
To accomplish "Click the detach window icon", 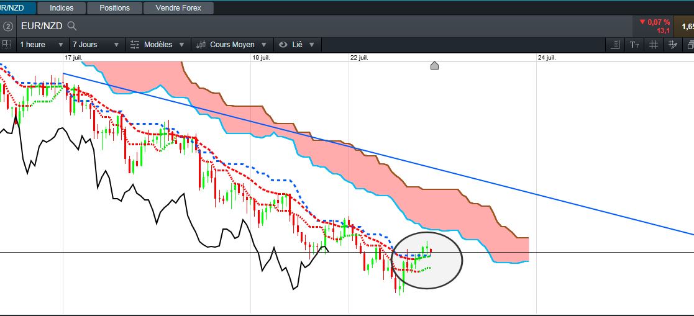I will [x=690, y=45].
